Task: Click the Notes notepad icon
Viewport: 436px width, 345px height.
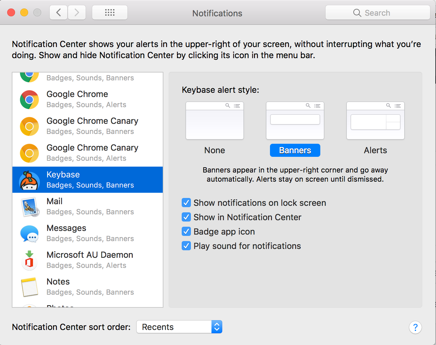Action: pos(29,287)
